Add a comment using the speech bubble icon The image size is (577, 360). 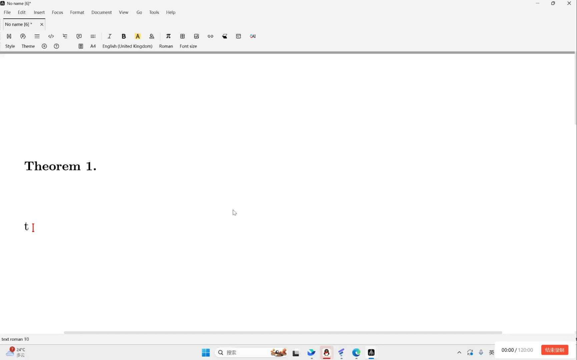pyautogui.click(x=79, y=36)
